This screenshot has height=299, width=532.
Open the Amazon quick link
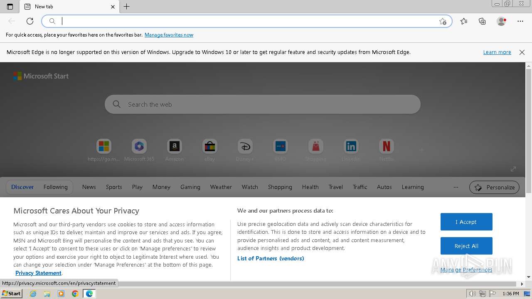pos(175,150)
